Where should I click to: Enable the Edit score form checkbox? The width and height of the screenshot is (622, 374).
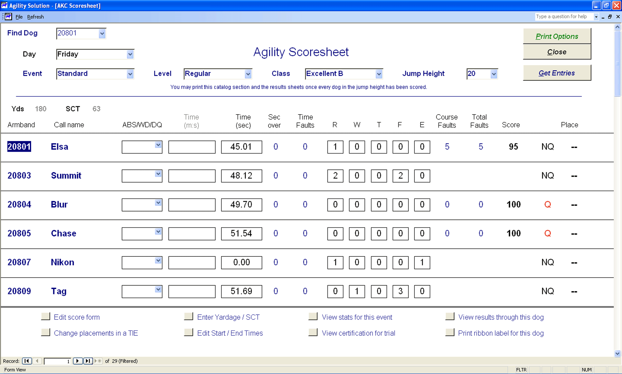click(46, 316)
